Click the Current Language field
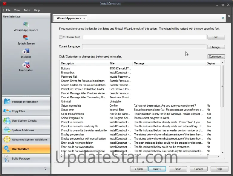Image resolution: width=233 pixels, height=176 pixels. [145, 47]
